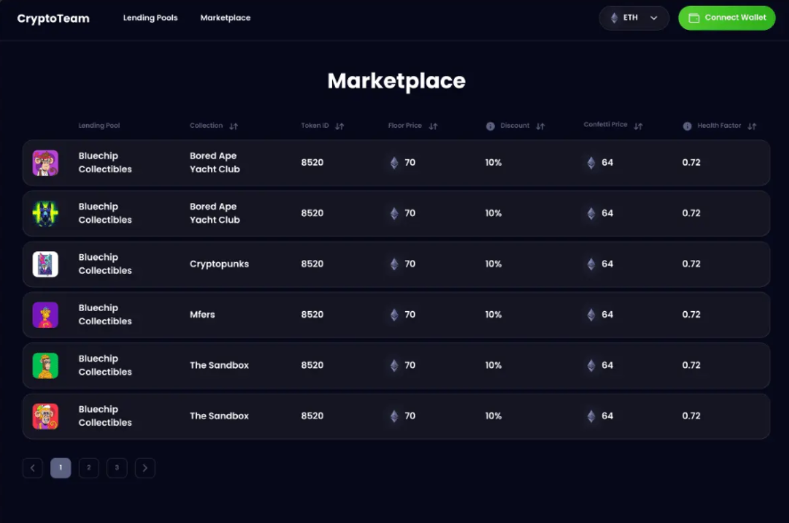The height and width of the screenshot is (523, 789).
Task: Jump to page 3
Action: coord(117,468)
